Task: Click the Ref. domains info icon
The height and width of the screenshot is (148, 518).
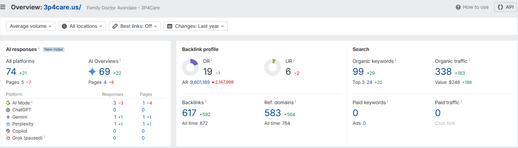Action: pyautogui.click(x=296, y=101)
